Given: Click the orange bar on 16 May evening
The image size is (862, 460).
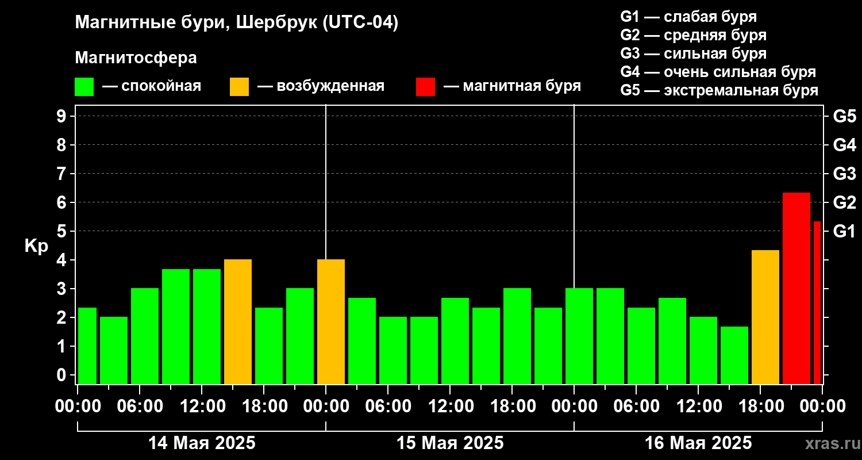Looking at the screenshot, I should pyautogui.click(x=765, y=317).
